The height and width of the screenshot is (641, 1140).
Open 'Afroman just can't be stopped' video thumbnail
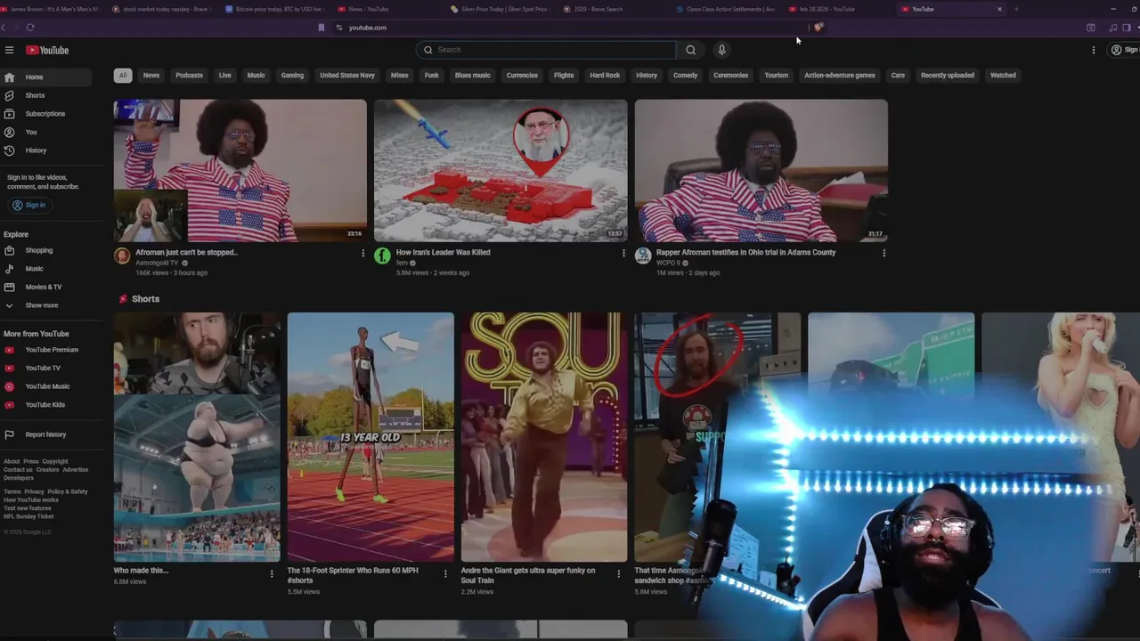click(x=240, y=170)
